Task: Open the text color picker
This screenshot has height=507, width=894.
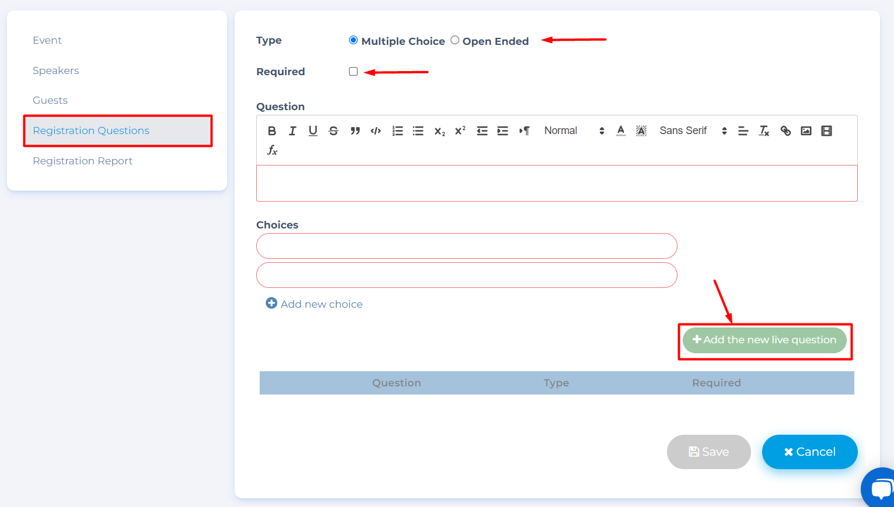Action: 621,131
